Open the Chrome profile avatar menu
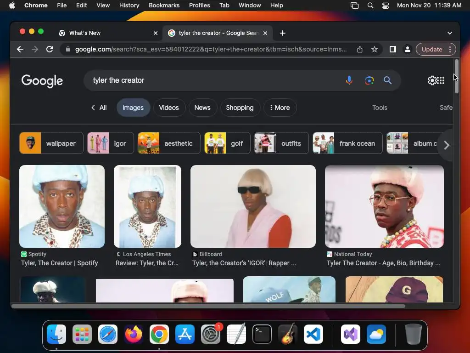This screenshot has height=353, width=470. point(408,49)
